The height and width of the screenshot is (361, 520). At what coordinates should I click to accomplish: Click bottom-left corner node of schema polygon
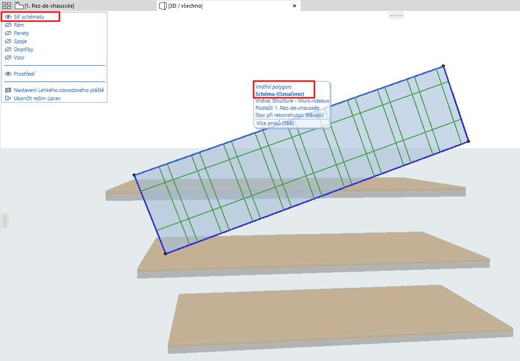pyautogui.click(x=165, y=254)
